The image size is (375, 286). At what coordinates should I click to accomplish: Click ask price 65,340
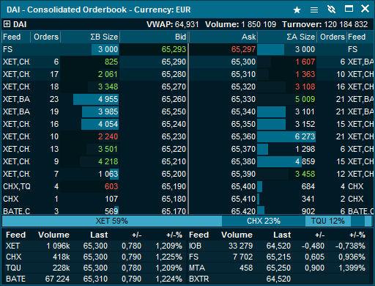243,111
